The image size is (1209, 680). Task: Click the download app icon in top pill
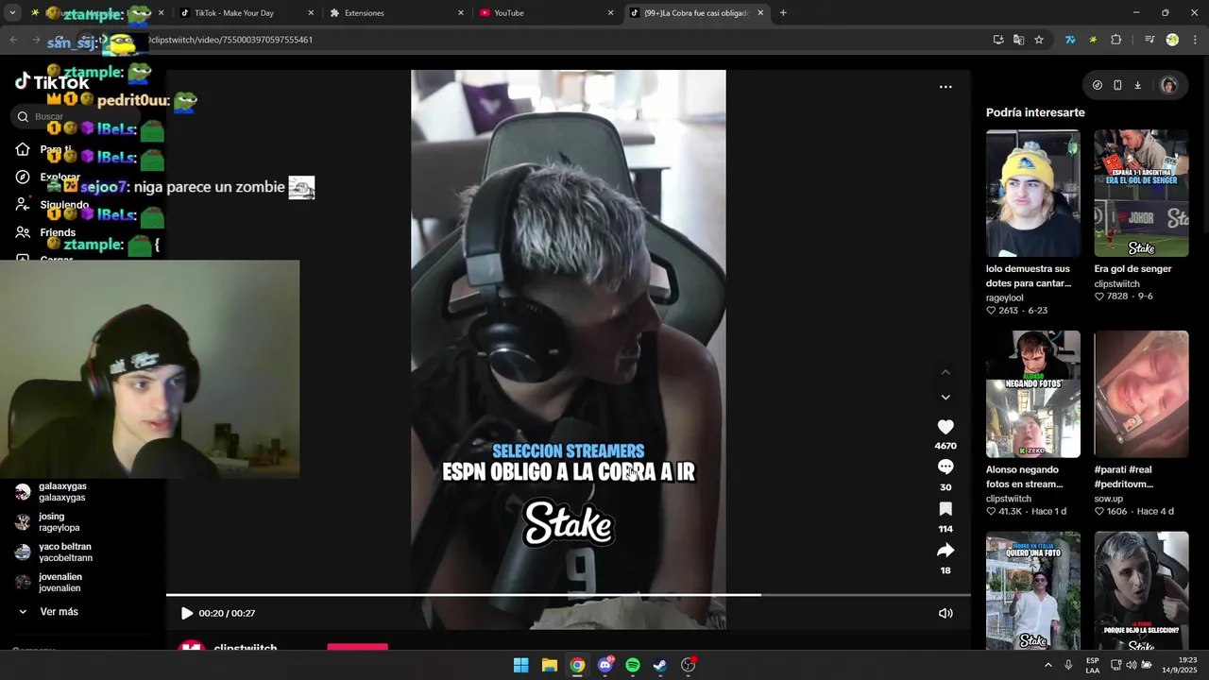tap(1138, 85)
